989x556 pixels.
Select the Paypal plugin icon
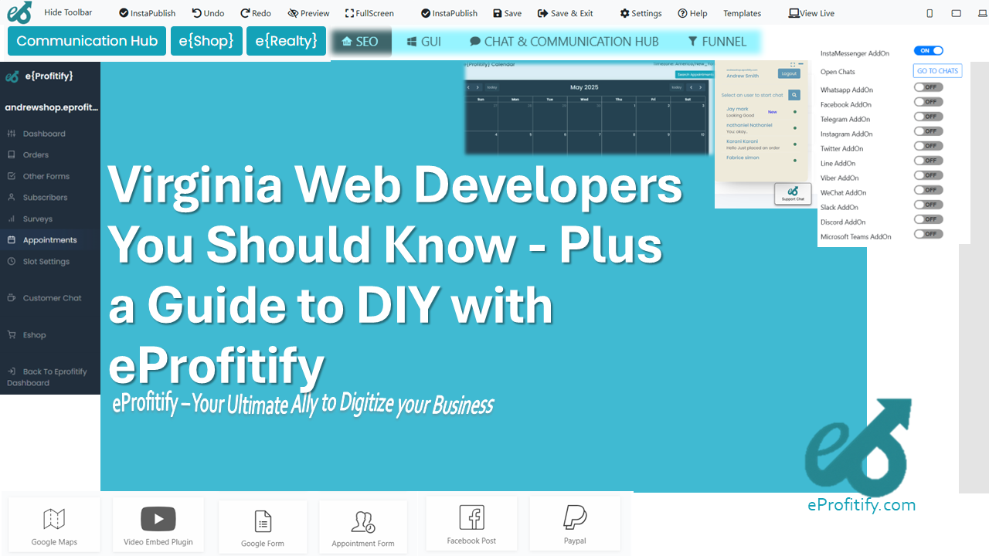click(x=574, y=517)
